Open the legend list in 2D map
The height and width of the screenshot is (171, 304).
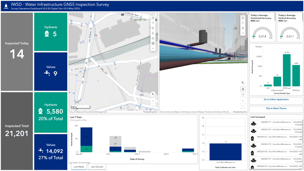153,28
